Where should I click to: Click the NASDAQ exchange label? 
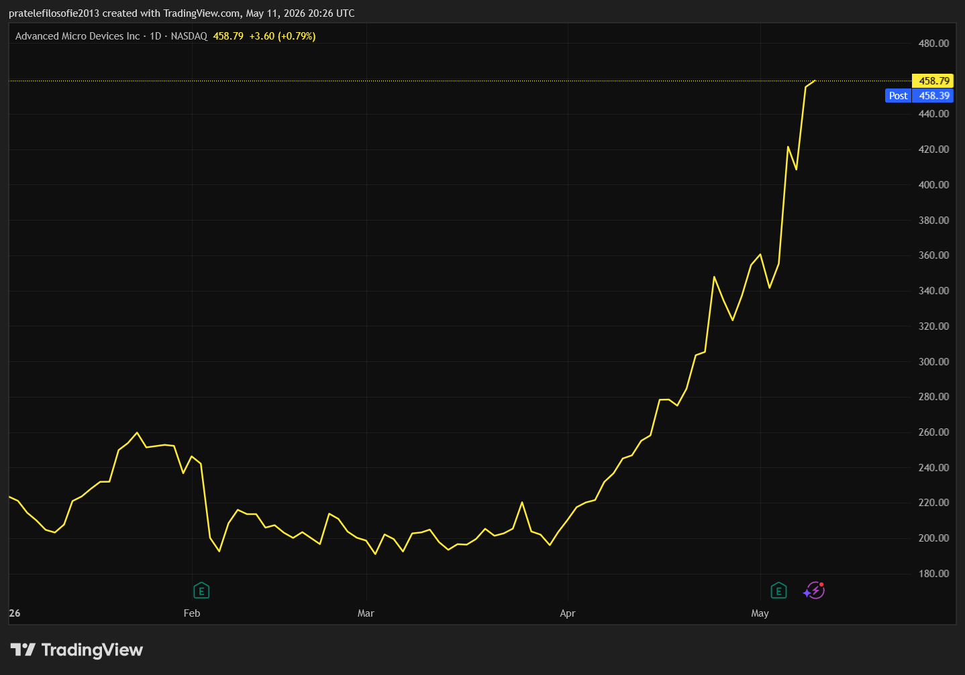point(189,36)
